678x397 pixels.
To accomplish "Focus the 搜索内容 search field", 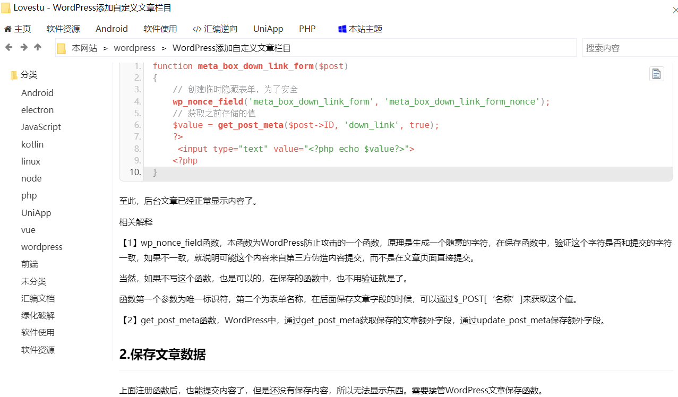I will click(630, 48).
